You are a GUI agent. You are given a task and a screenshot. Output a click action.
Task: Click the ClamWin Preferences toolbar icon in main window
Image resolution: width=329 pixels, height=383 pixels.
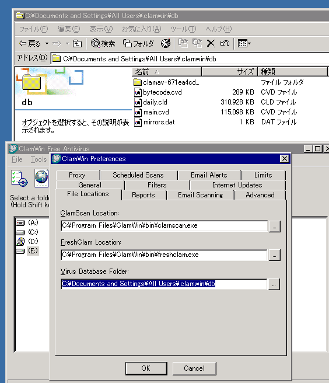tap(19, 179)
